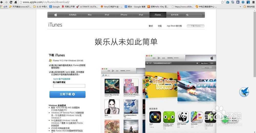Click the rewind button in front iTunes window
This screenshot has height=133, width=256.
[x=154, y=58]
